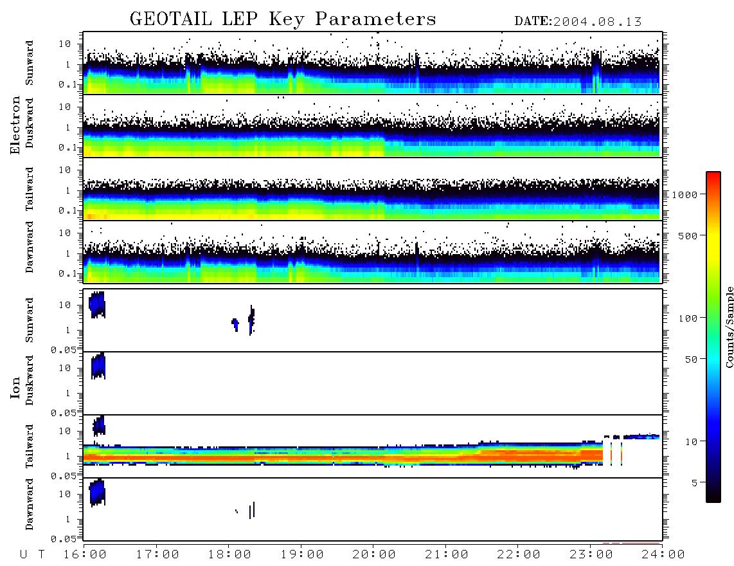Click the Electron Duskward panel label
The height and width of the screenshot is (566, 734).
30,123
